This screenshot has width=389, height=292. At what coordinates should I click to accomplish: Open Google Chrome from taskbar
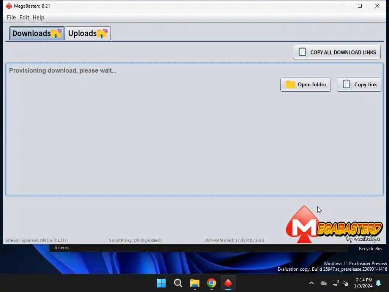tap(212, 283)
